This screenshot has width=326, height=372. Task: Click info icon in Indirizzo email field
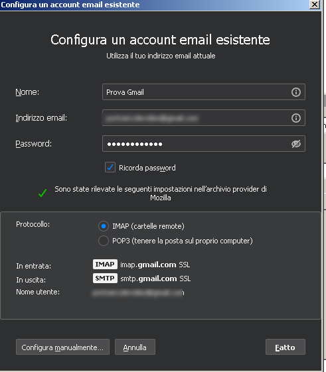point(296,118)
